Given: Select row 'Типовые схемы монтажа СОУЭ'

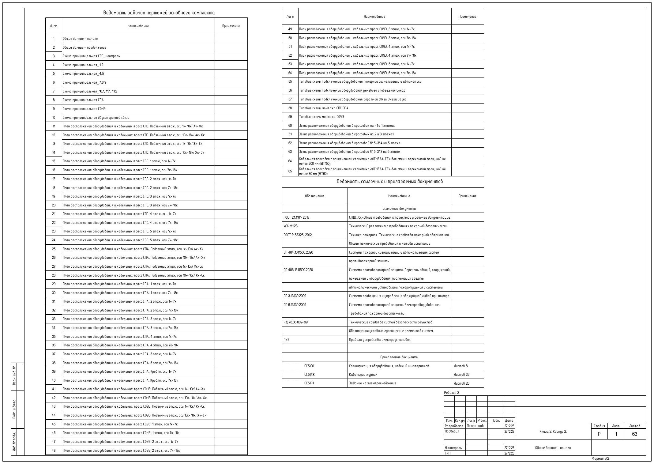Looking at the screenshot, I should (383, 117).
